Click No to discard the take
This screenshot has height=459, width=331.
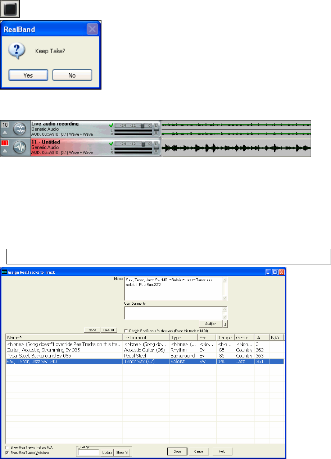coord(72,75)
